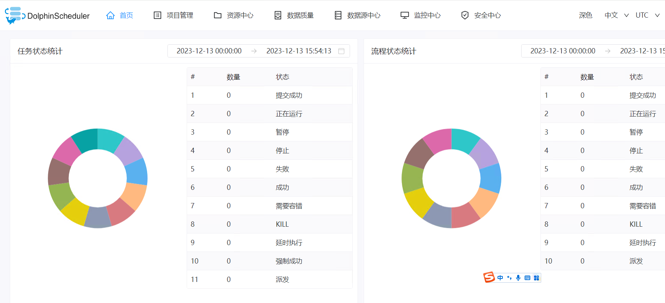
Task: Open 流程状态统计 start date picker
Action: tap(563, 51)
